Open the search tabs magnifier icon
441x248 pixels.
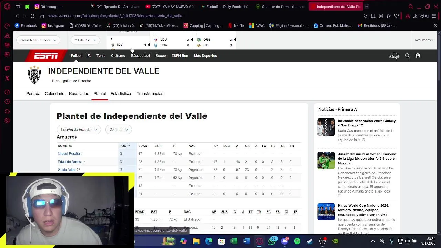pyautogui.click(x=411, y=7)
